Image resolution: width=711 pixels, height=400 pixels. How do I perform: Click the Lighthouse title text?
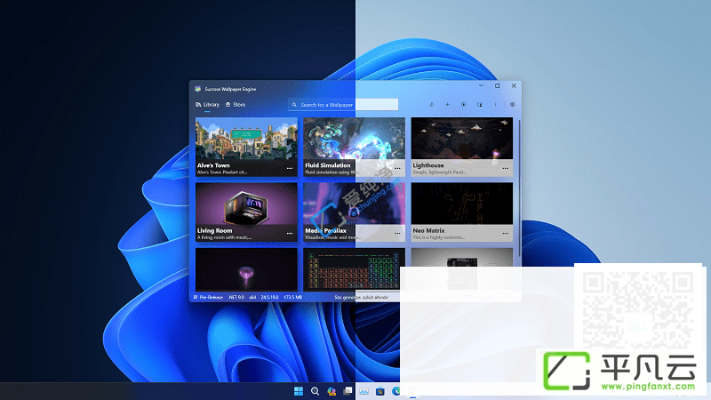tap(428, 165)
